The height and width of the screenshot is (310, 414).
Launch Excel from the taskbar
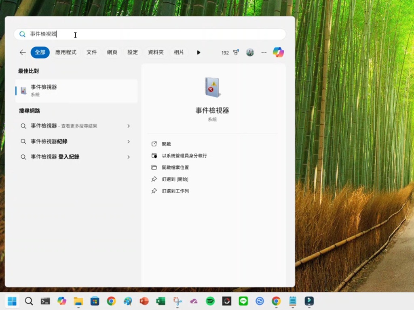click(161, 301)
